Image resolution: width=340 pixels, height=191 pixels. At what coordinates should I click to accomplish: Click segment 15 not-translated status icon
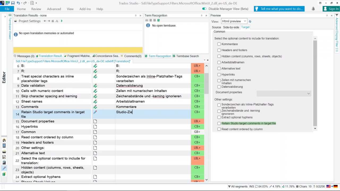tap(95, 121)
